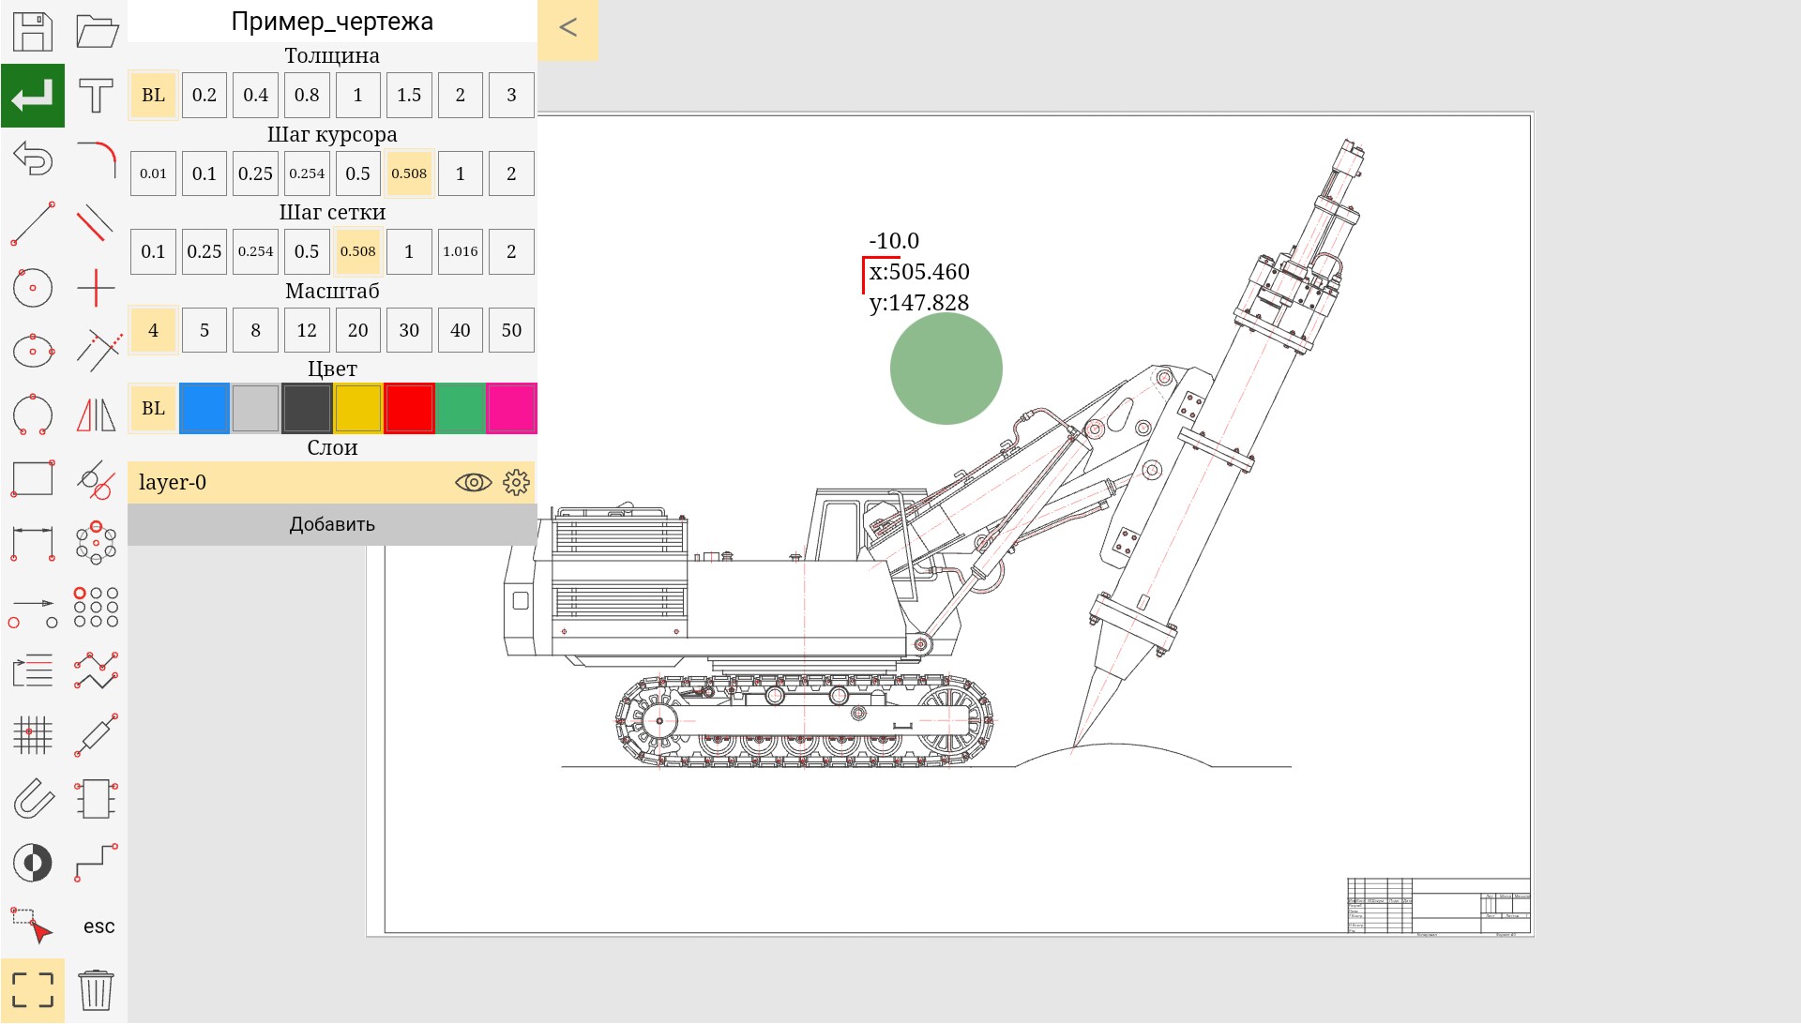Screen dimensions: 1801x1024
Task: Select the Text tool
Action: [96, 96]
